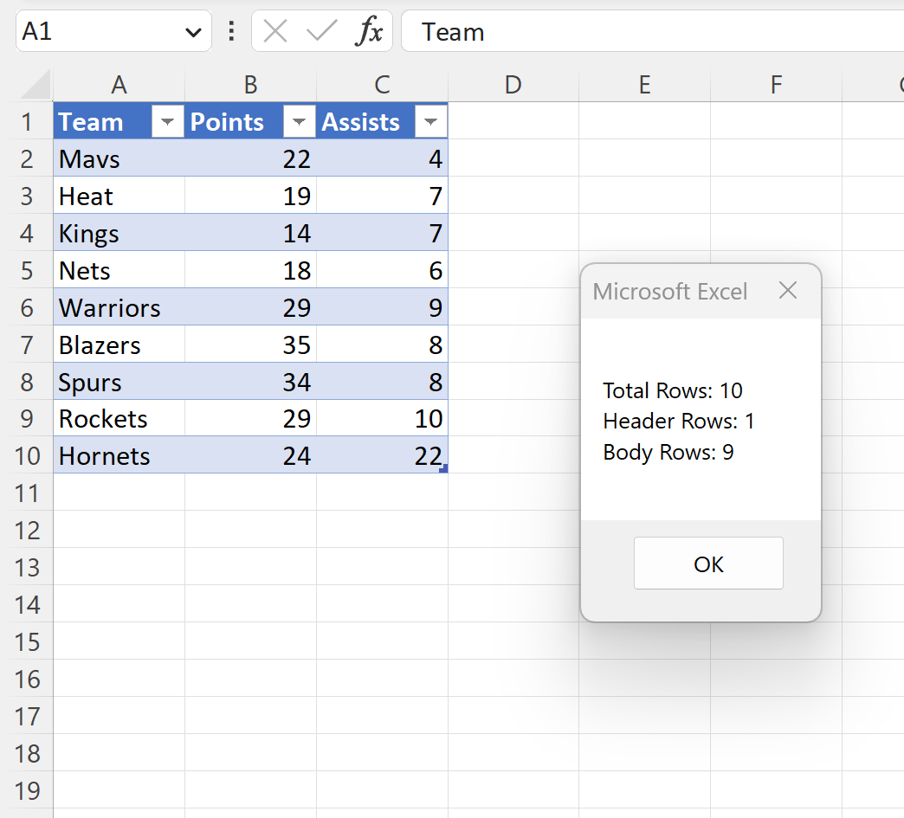Click the Microsoft Excel dialog title
The height and width of the screenshot is (818, 904).
[x=670, y=291]
